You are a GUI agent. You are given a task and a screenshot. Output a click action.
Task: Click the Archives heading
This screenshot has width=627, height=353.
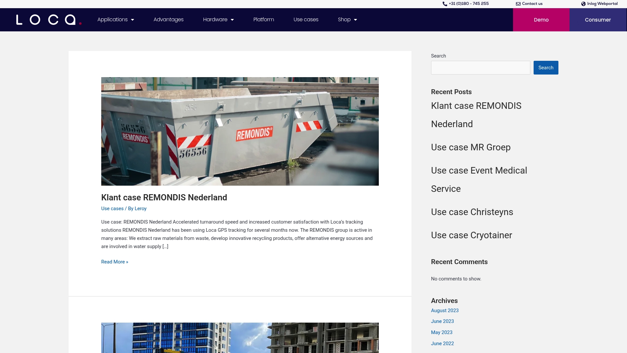pyautogui.click(x=444, y=301)
